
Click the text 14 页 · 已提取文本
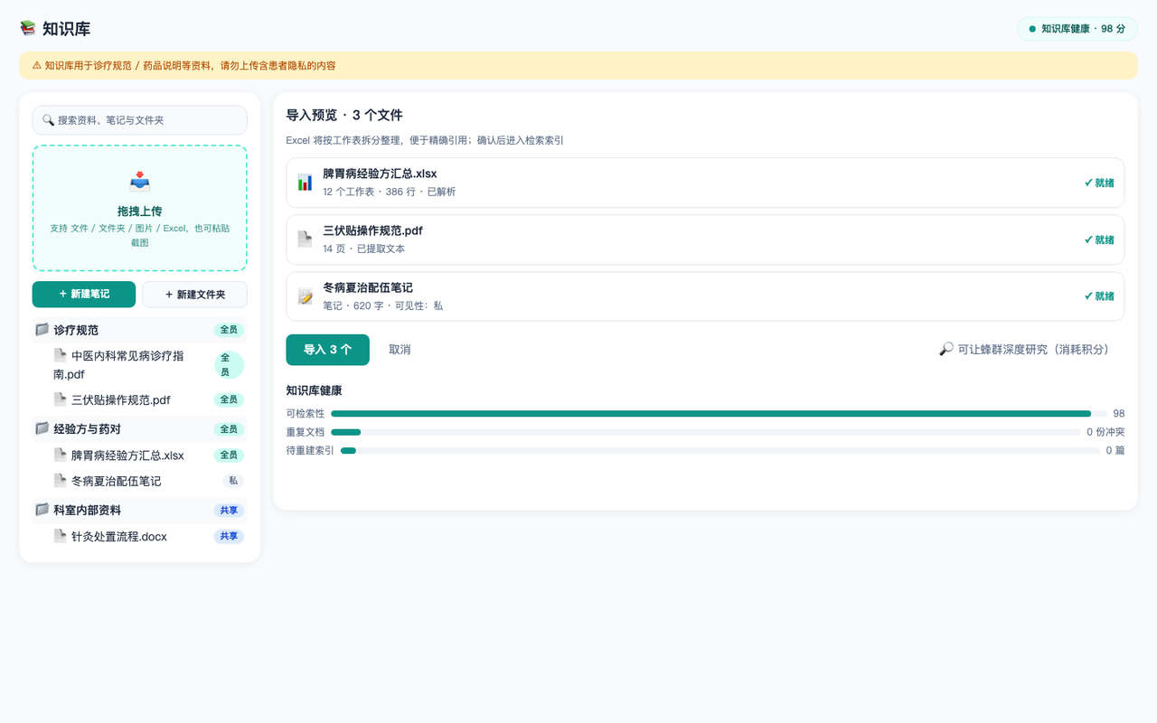364,249
